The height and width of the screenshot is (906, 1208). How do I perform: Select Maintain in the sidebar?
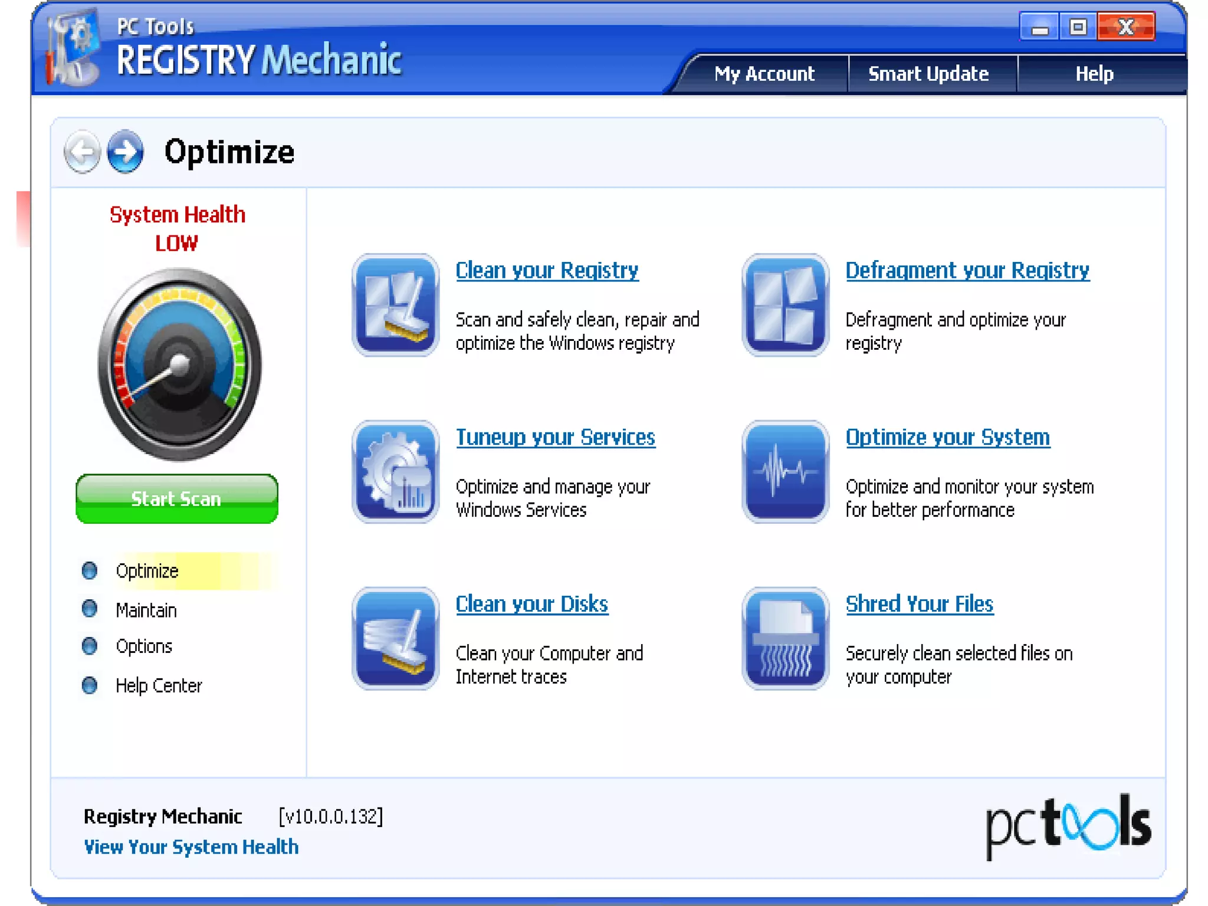pyautogui.click(x=146, y=610)
